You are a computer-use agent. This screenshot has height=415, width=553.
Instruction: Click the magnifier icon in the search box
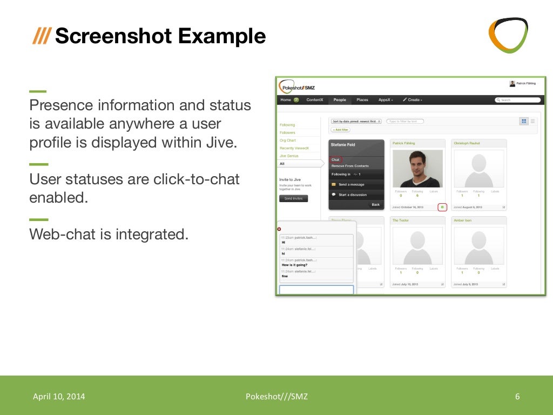(498, 100)
